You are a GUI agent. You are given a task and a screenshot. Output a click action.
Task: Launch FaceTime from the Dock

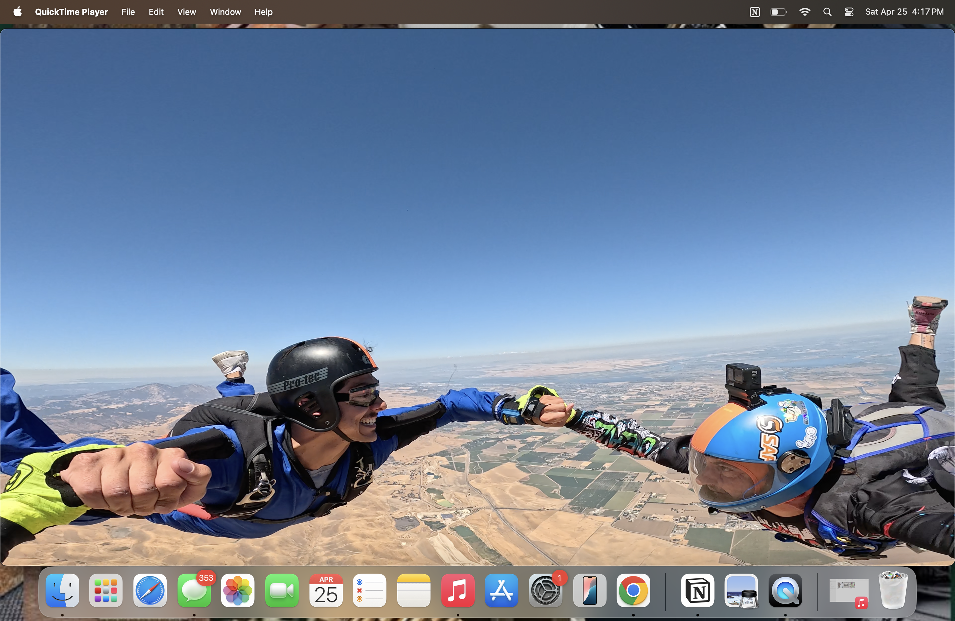click(x=282, y=590)
